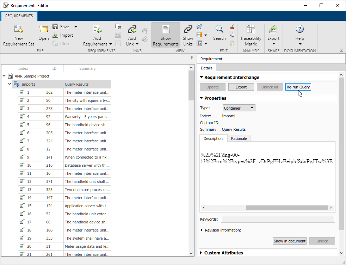The image size is (346, 265).
Task: Click the Index column header
Action: [x=23, y=68]
